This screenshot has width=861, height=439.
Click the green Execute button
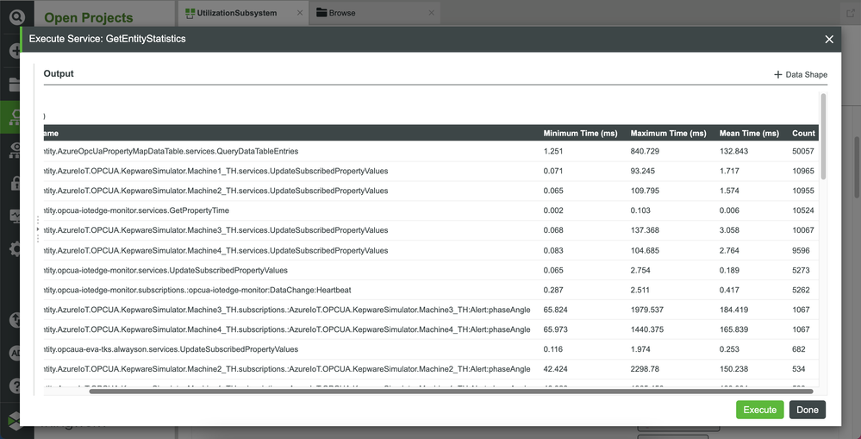click(x=759, y=410)
